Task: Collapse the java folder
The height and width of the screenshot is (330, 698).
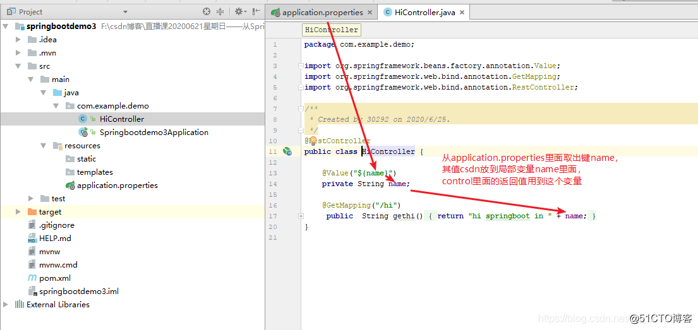Action: coord(43,93)
